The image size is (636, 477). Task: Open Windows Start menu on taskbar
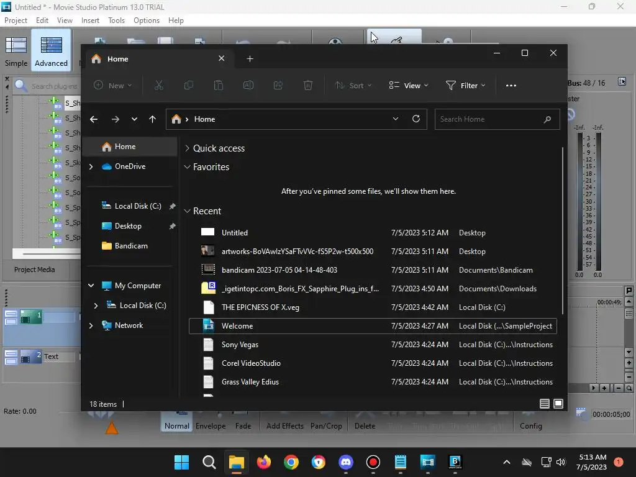coord(181,462)
